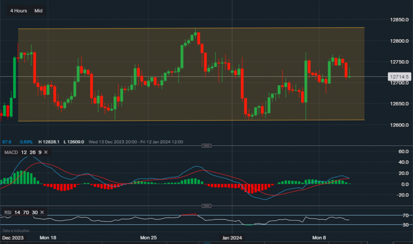Click the Dec 2023 date label
The width and height of the screenshot is (413, 244).
[x=12, y=238]
